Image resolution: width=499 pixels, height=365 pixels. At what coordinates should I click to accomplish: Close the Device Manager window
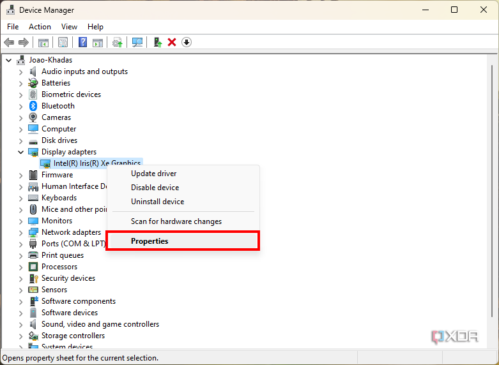coord(484,10)
